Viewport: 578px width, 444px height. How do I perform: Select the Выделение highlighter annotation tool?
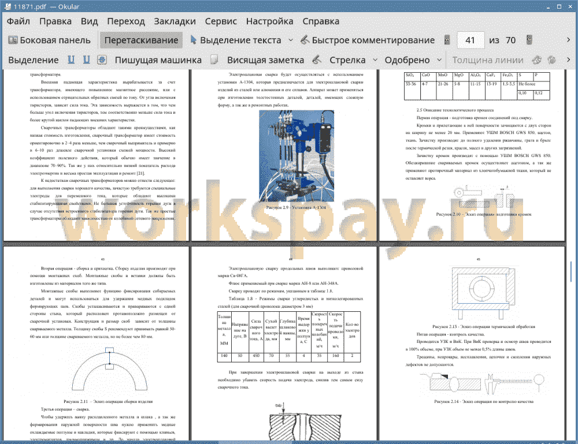click(33, 60)
